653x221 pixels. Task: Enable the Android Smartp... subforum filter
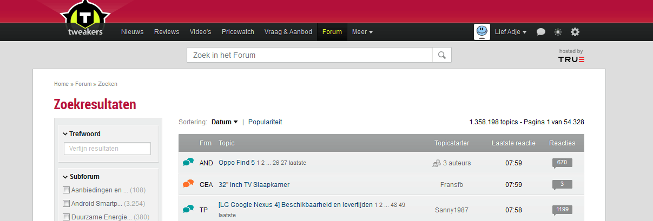67,204
